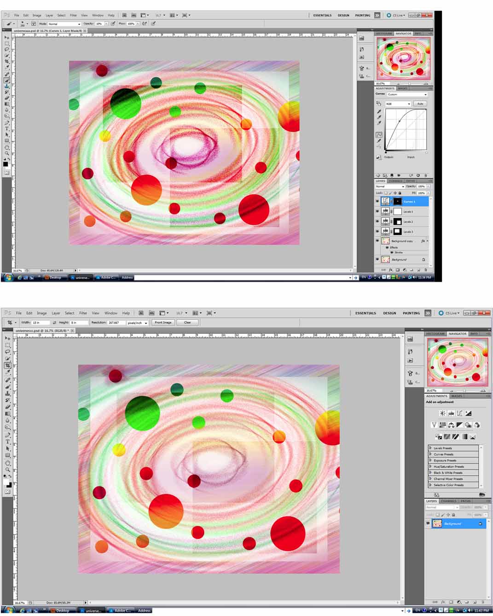The height and width of the screenshot is (616, 493).
Task: Open the Filter menu in the lower window
Action: pyautogui.click(x=83, y=313)
